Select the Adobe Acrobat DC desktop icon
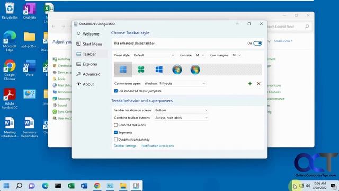This screenshot has height=191, width=339. click(x=10, y=99)
